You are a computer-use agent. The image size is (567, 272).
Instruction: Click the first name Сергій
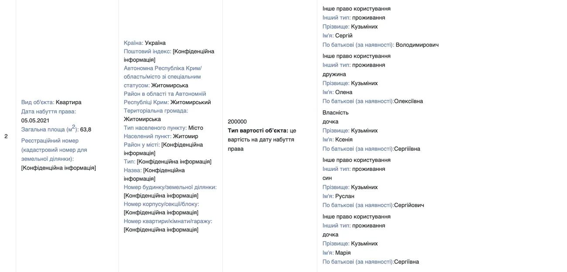344,36
